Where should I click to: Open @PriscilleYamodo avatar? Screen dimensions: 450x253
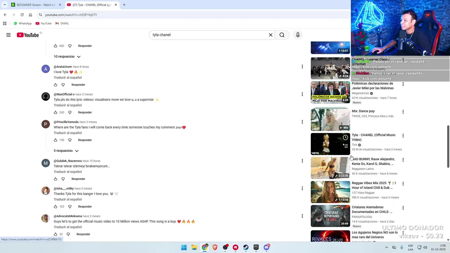point(46,124)
